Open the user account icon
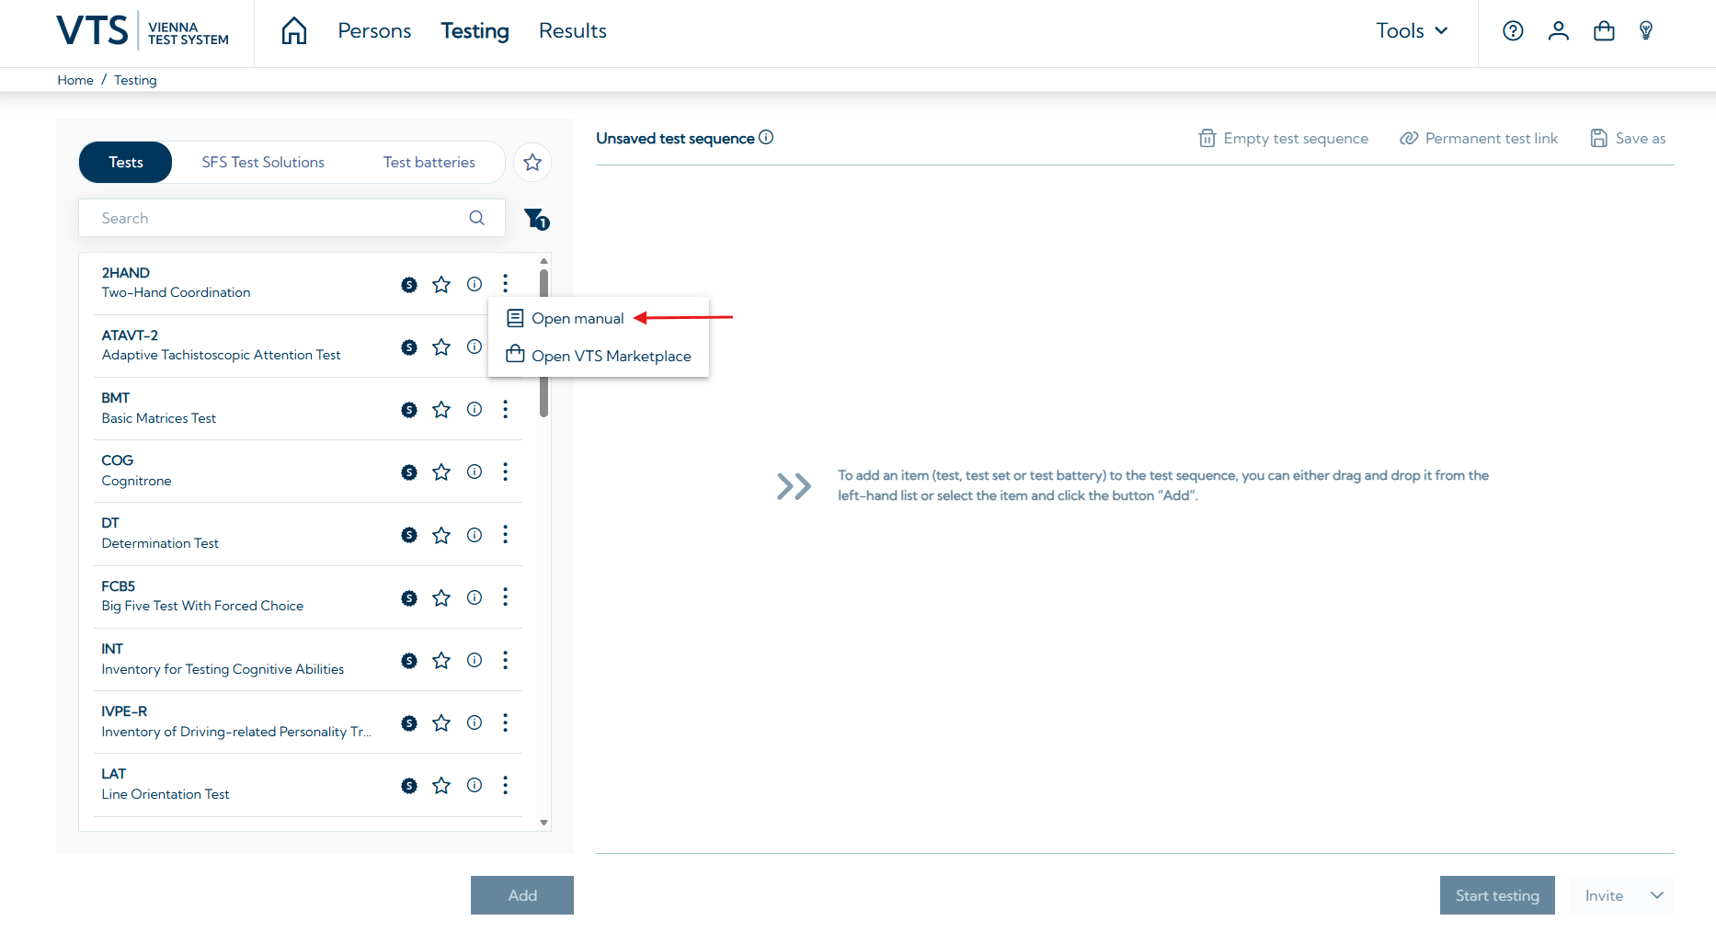1716x932 pixels. tap(1559, 31)
